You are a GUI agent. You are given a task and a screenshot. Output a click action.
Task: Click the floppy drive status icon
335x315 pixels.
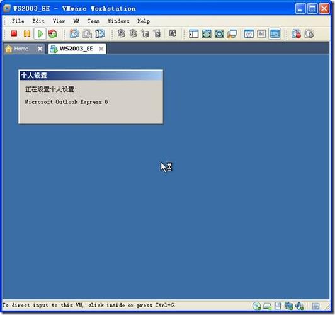tap(278, 306)
